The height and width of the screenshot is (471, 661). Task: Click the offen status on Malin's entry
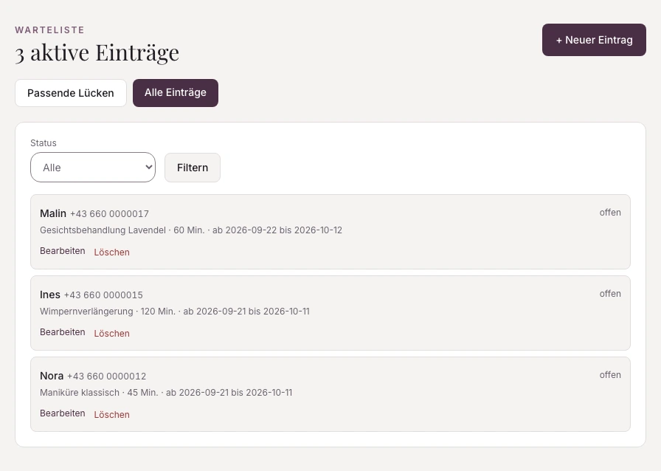coord(610,213)
